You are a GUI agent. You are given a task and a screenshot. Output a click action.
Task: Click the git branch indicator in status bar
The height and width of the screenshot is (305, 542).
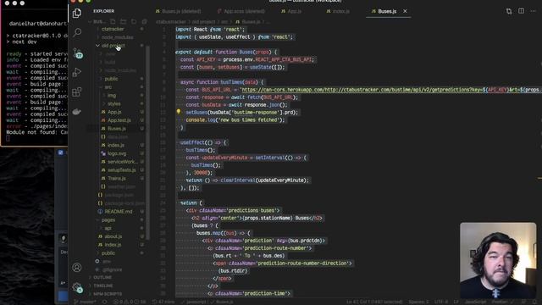point(86,302)
